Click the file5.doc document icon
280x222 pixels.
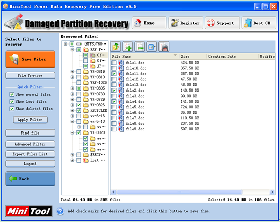[x=121, y=107]
